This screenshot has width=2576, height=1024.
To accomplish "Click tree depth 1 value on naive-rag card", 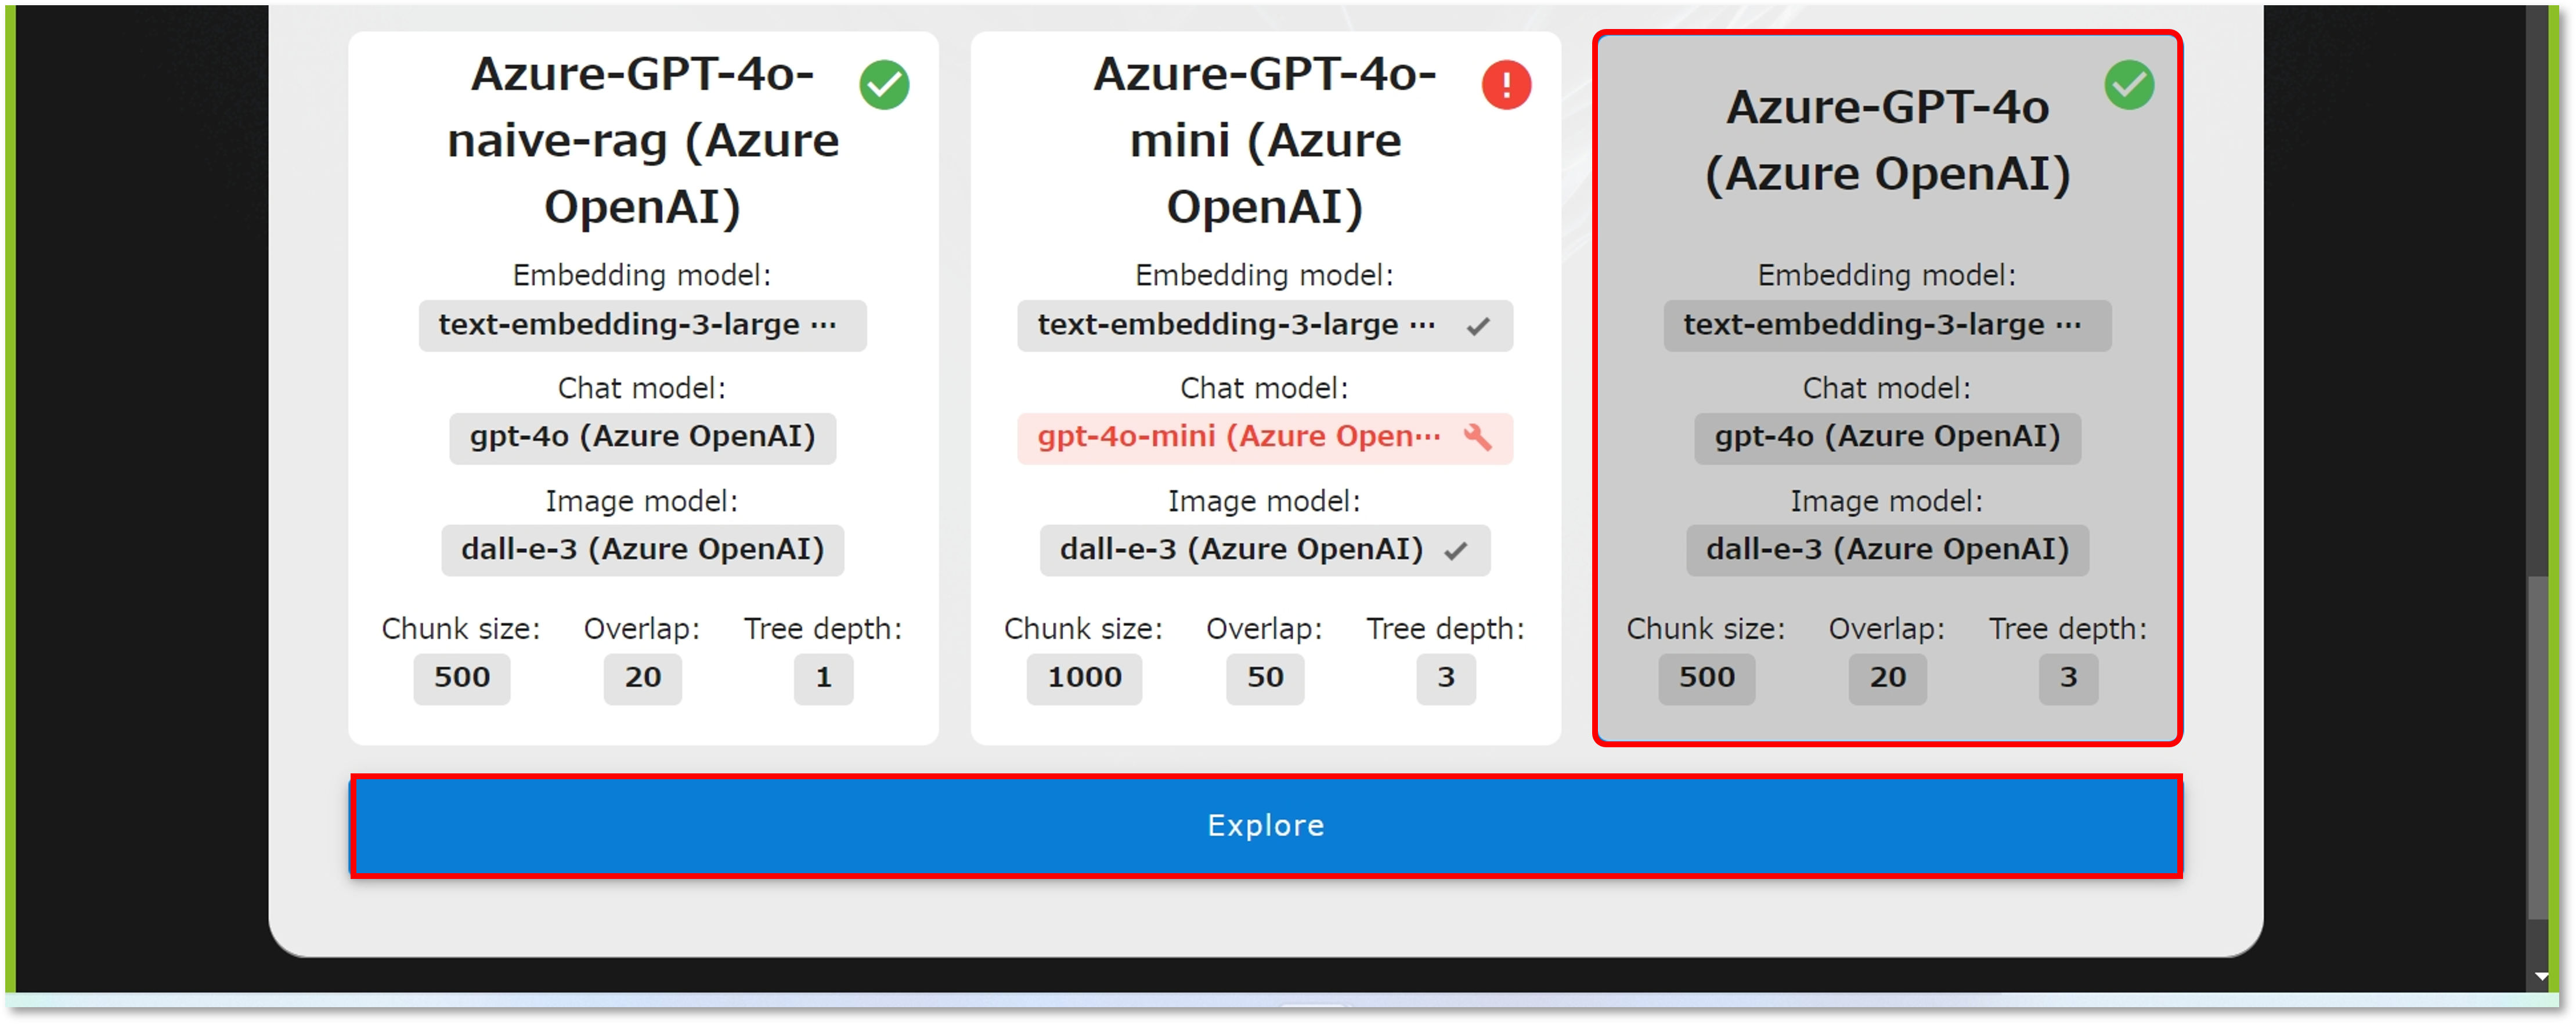I will (x=823, y=678).
